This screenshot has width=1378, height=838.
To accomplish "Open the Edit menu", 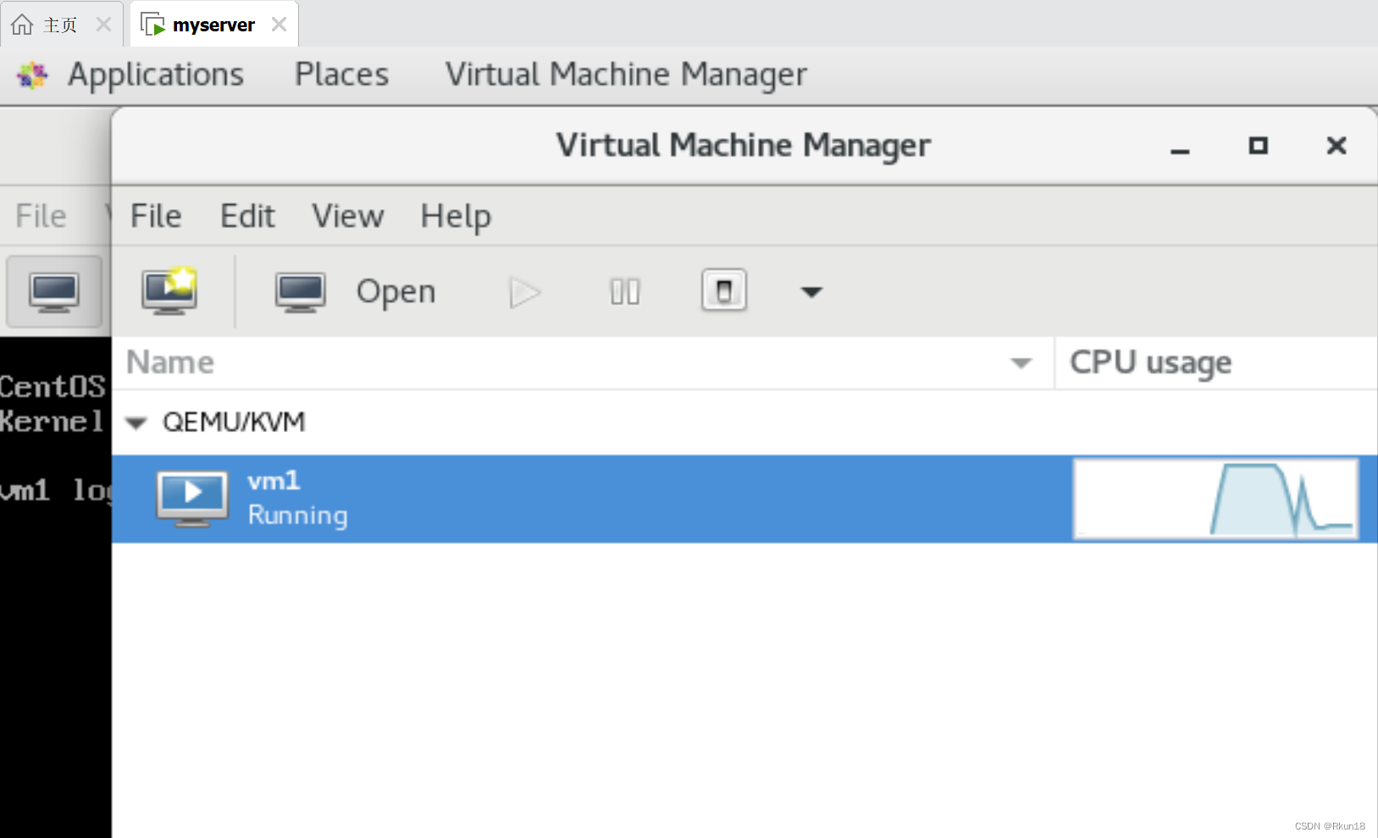I will coord(247,216).
